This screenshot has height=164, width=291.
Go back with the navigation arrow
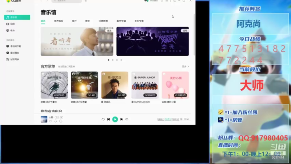coord(41,1)
